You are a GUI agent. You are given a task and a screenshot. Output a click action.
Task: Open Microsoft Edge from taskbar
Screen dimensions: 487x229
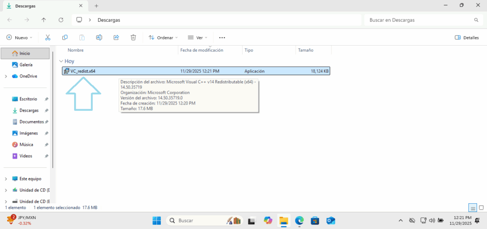pyautogui.click(x=300, y=220)
